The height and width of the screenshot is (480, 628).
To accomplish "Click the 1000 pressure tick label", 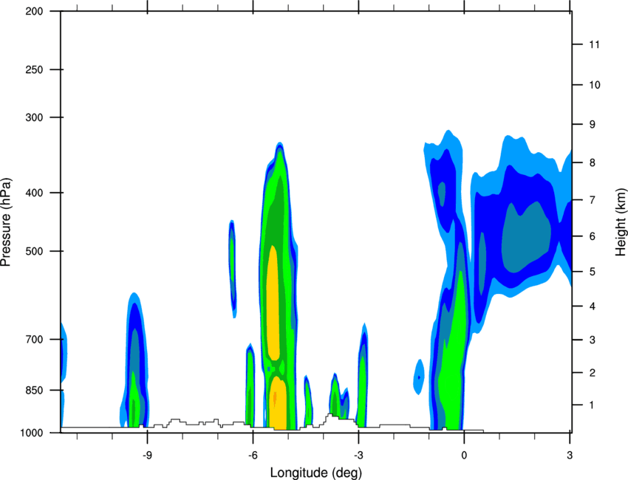I will 31,433.
